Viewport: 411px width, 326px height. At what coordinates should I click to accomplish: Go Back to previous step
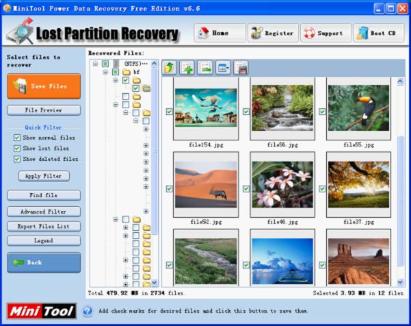44,262
